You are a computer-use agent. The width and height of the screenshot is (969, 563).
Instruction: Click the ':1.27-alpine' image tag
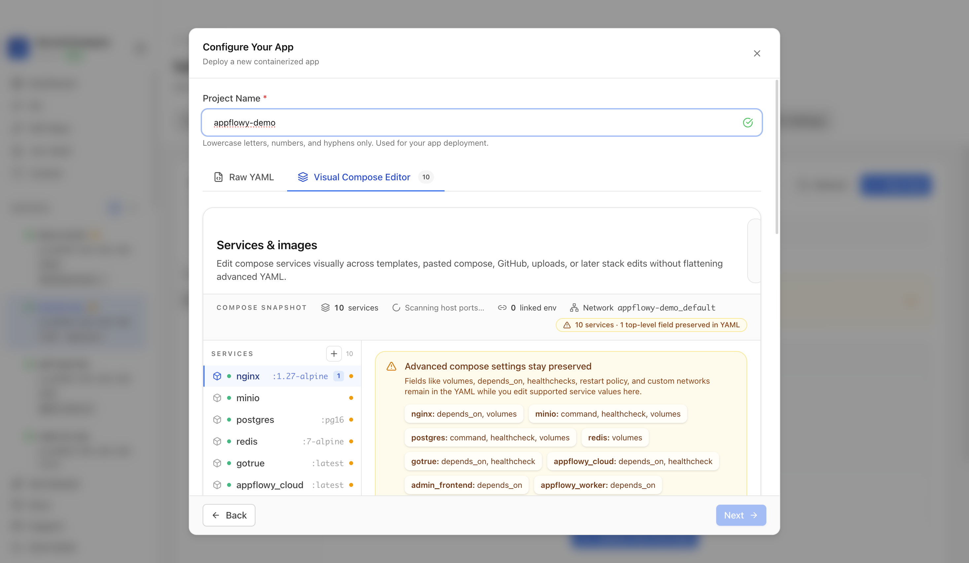(300, 376)
